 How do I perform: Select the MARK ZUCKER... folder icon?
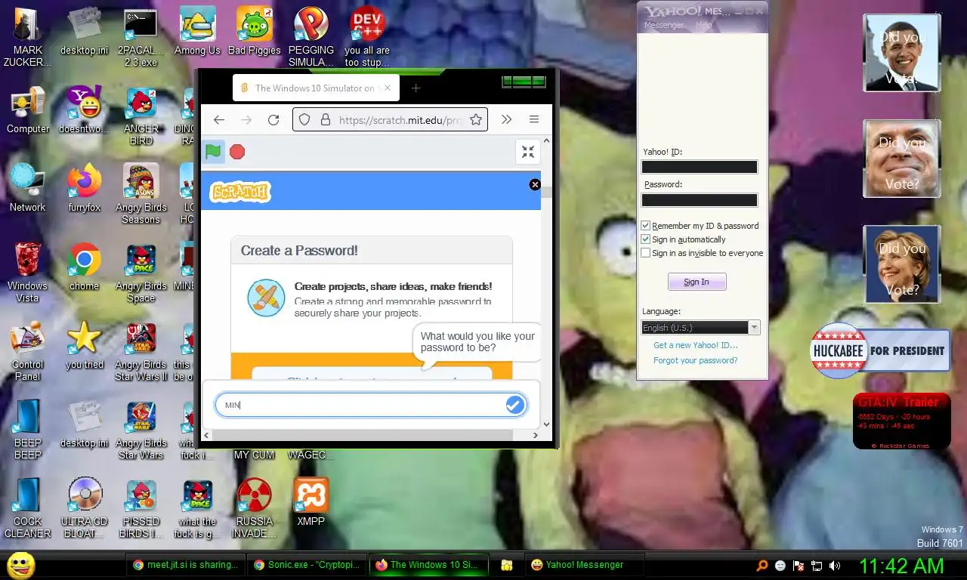[28, 38]
